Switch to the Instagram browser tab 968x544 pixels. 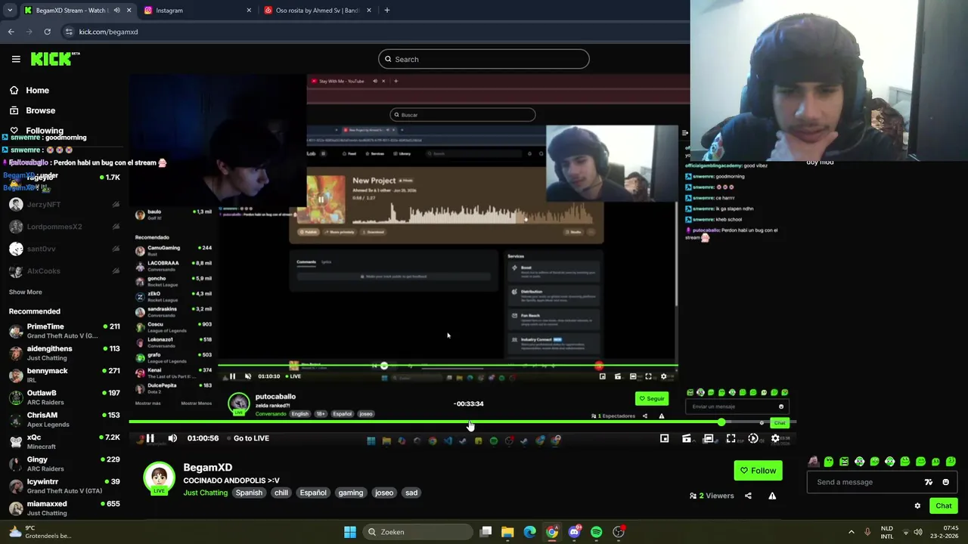click(x=197, y=11)
